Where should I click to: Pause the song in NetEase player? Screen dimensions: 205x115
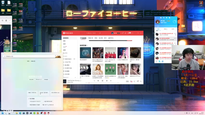click(102, 81)
